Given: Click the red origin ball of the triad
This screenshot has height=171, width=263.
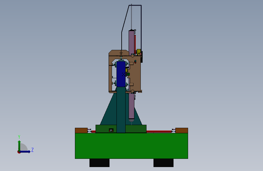Looking at the screenshot, I should (x=19, y=152).
